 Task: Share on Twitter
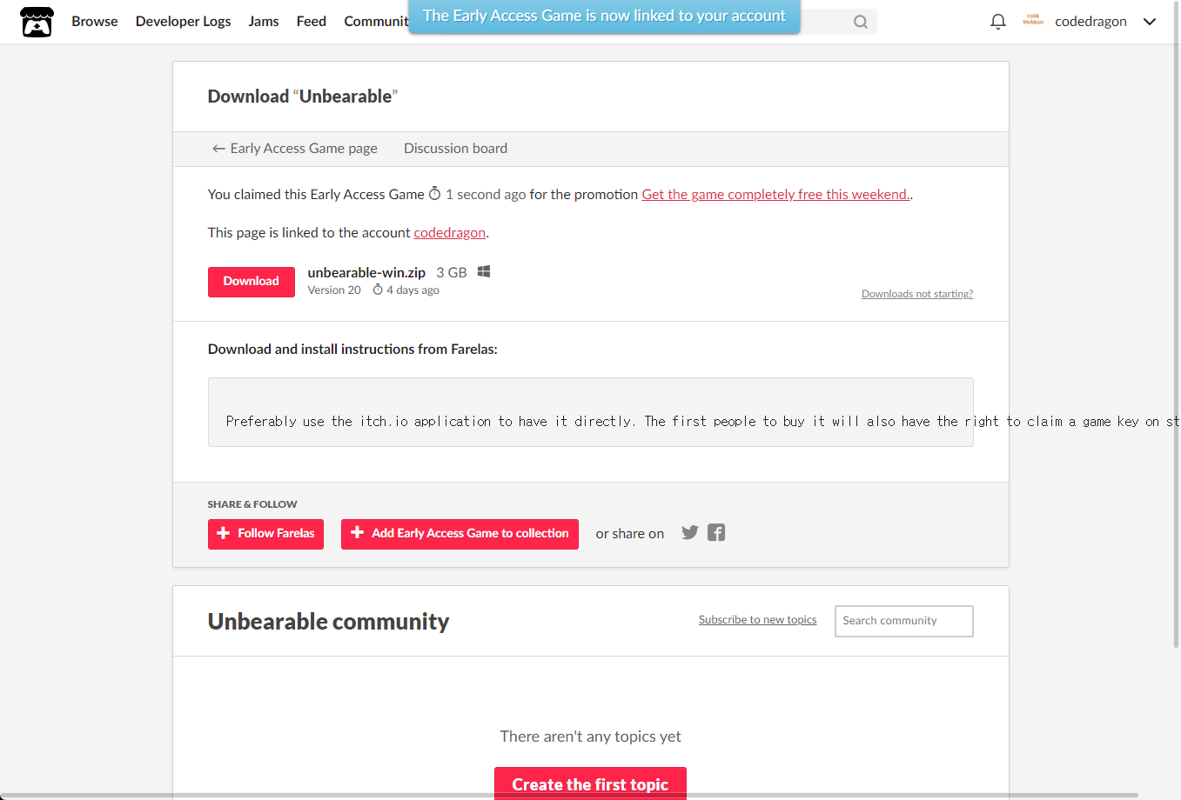point(690,532)
